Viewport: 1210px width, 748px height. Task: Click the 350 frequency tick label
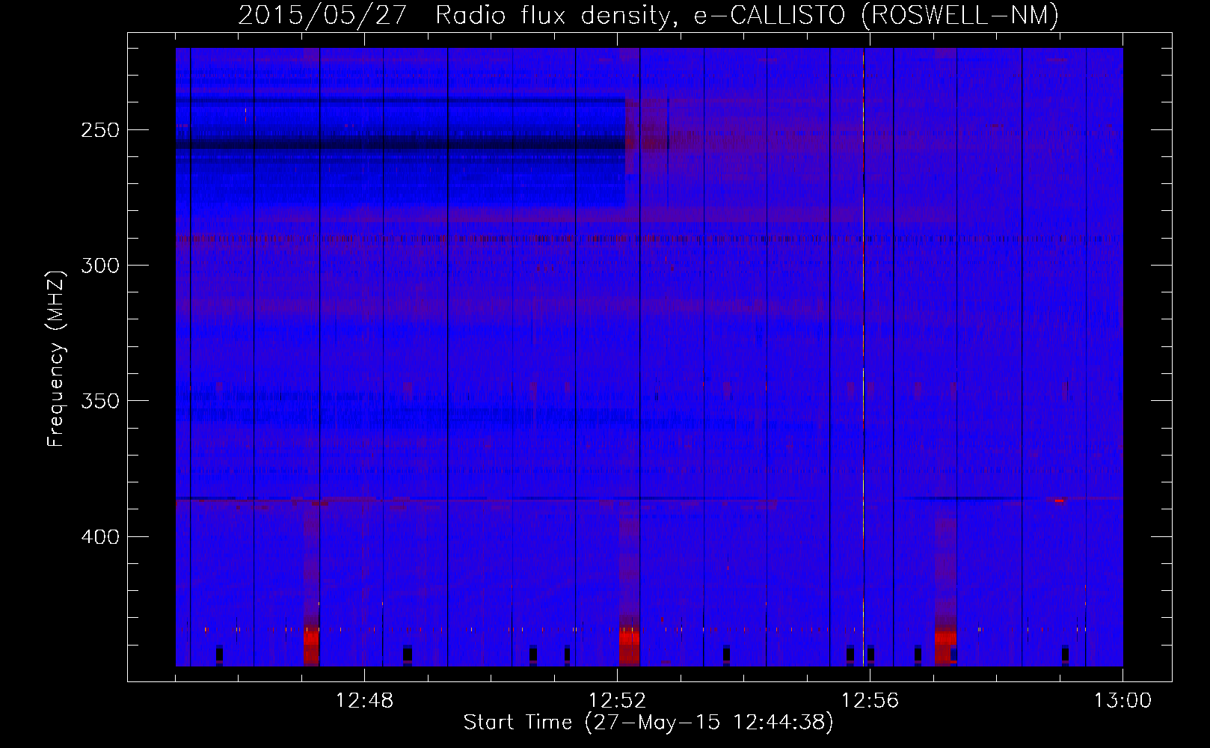pyautogui.click(x=101, y=401)
